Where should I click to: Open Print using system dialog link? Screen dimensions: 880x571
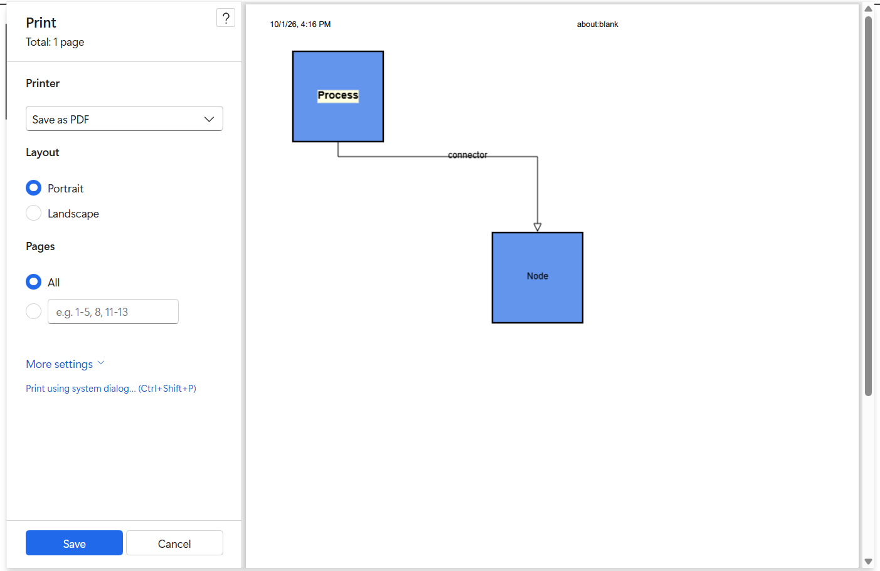pos(111,389)
